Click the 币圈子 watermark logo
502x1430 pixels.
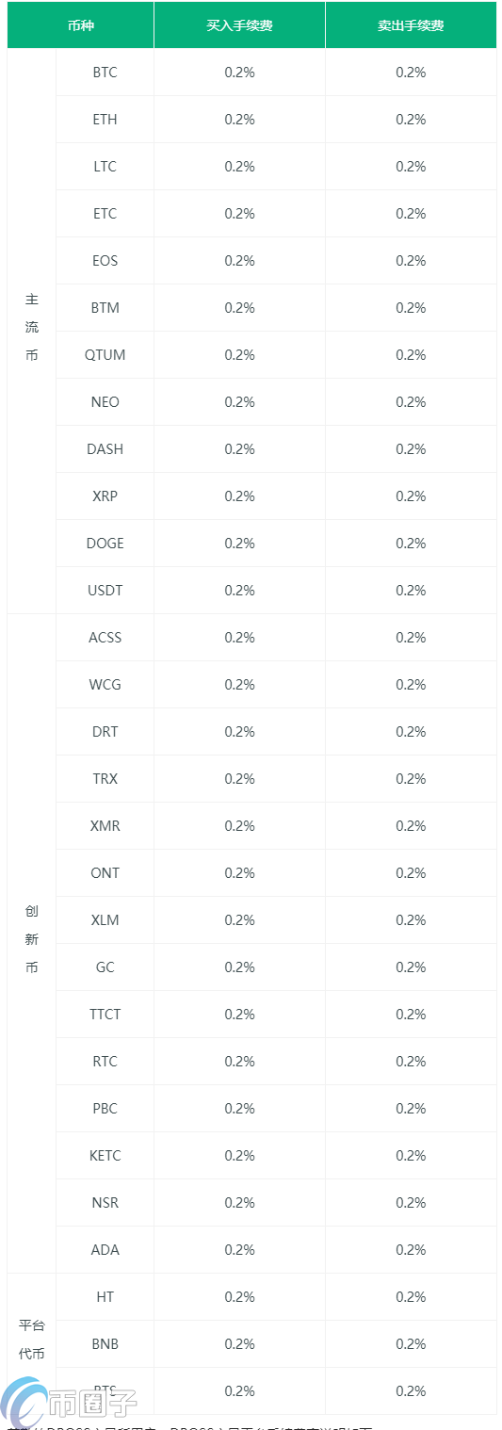[x=71, y=1403]
